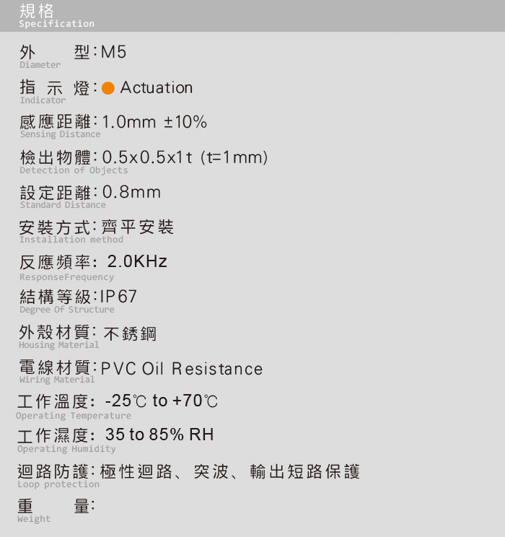Click the 輸出短路保護 protection text
This screenshot has width=505, height=537.
(304, 471)
